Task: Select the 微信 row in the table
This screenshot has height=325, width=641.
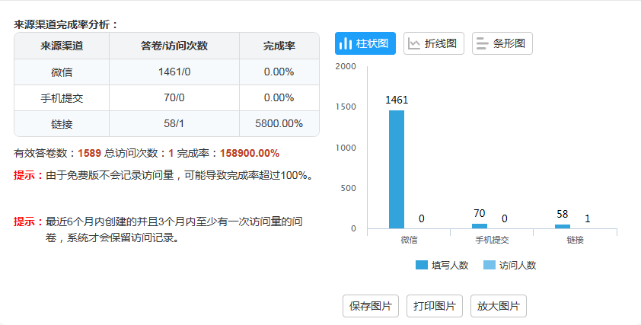Action: pyautogui.click(x=167, y=72)
